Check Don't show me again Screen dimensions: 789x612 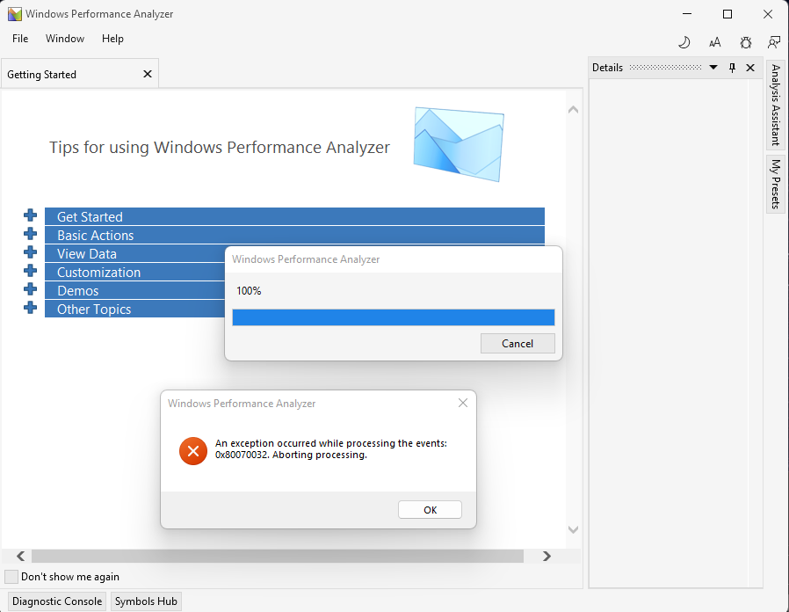(11, 577)
